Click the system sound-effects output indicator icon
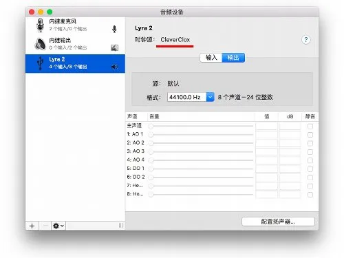The image size is (344, 258). coord(114,47)
